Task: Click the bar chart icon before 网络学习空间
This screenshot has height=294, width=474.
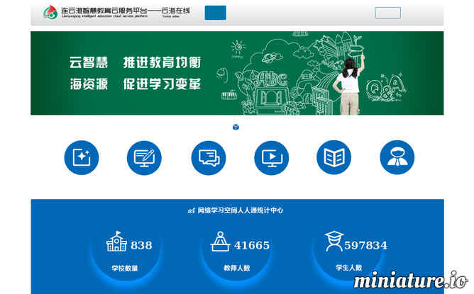Action: coord(191,210)
